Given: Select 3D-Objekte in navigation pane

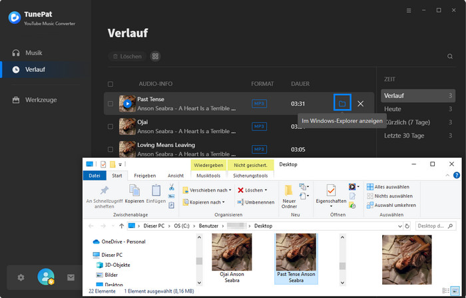Looking at the screenshot, I should 113,265.
